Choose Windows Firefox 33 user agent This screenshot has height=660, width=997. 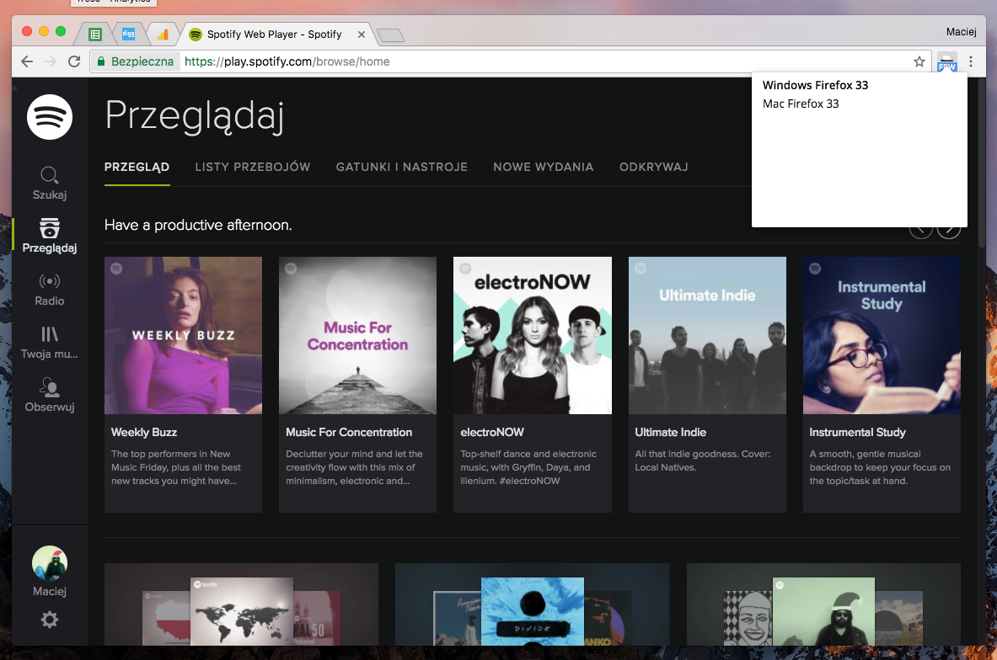(815, 85)
